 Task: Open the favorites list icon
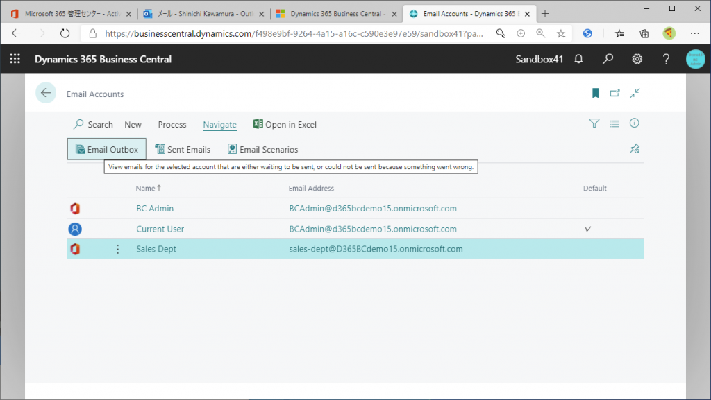click(619, 33)
